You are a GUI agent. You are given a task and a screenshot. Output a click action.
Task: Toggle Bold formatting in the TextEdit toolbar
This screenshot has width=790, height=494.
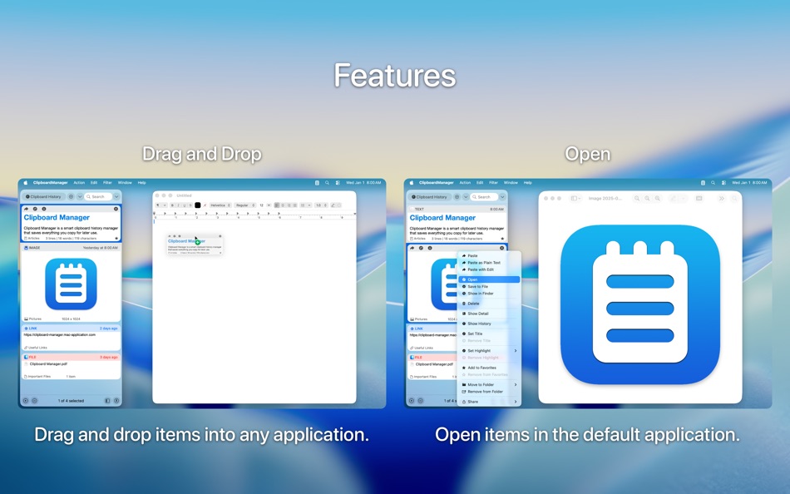coord(173,204)
